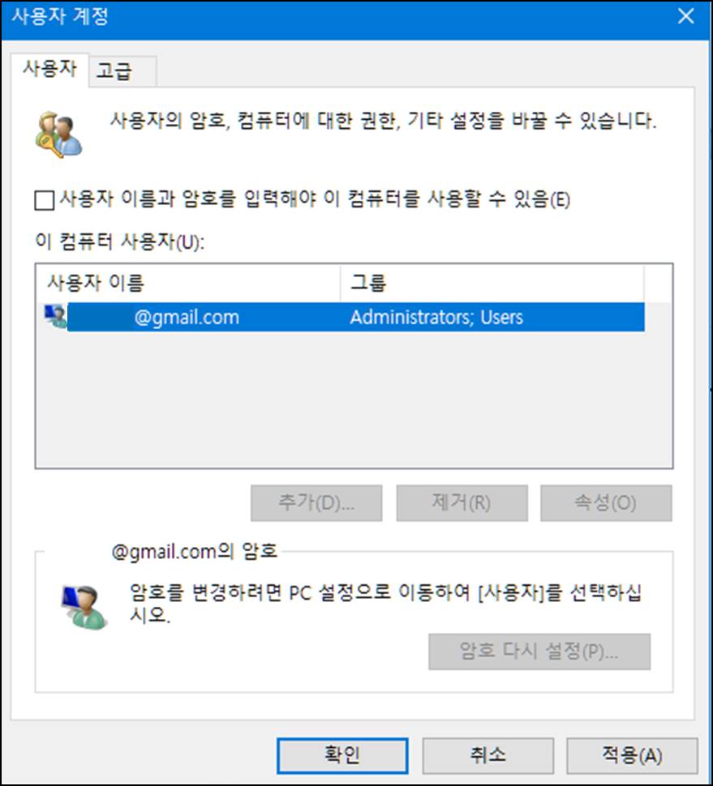Apply changes with 적용(A) button
This screenshot has width=713, height=786.
632,755
